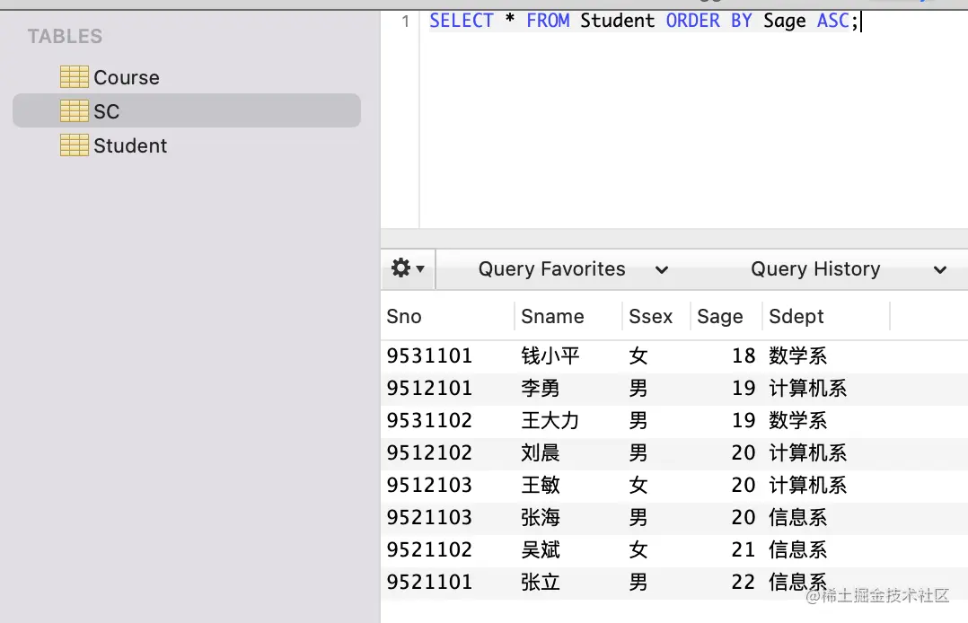Click the Sdept column header

point(796,316)
